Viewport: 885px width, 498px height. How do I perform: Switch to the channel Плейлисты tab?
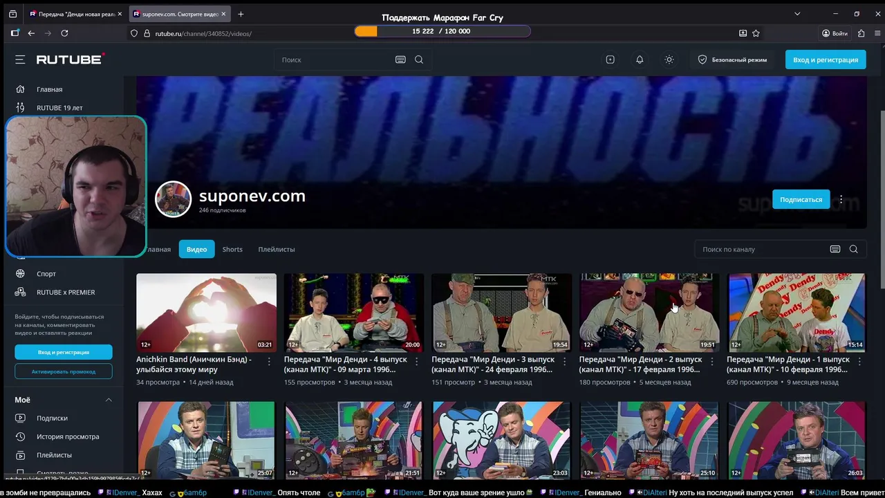277,249
